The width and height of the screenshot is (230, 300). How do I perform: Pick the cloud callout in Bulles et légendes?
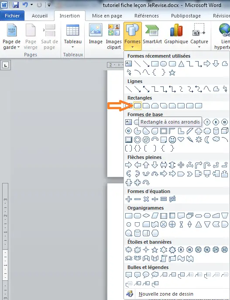[x=155, y=275]
